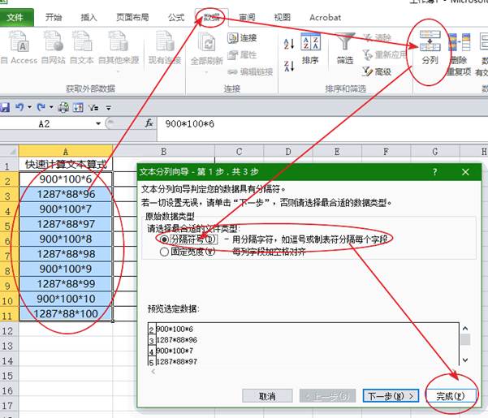Select the 分隔符号 radio option
Image resolution: width=488 pixels, height=418 pixels.
pyautogui.click(x=165, y=239)
